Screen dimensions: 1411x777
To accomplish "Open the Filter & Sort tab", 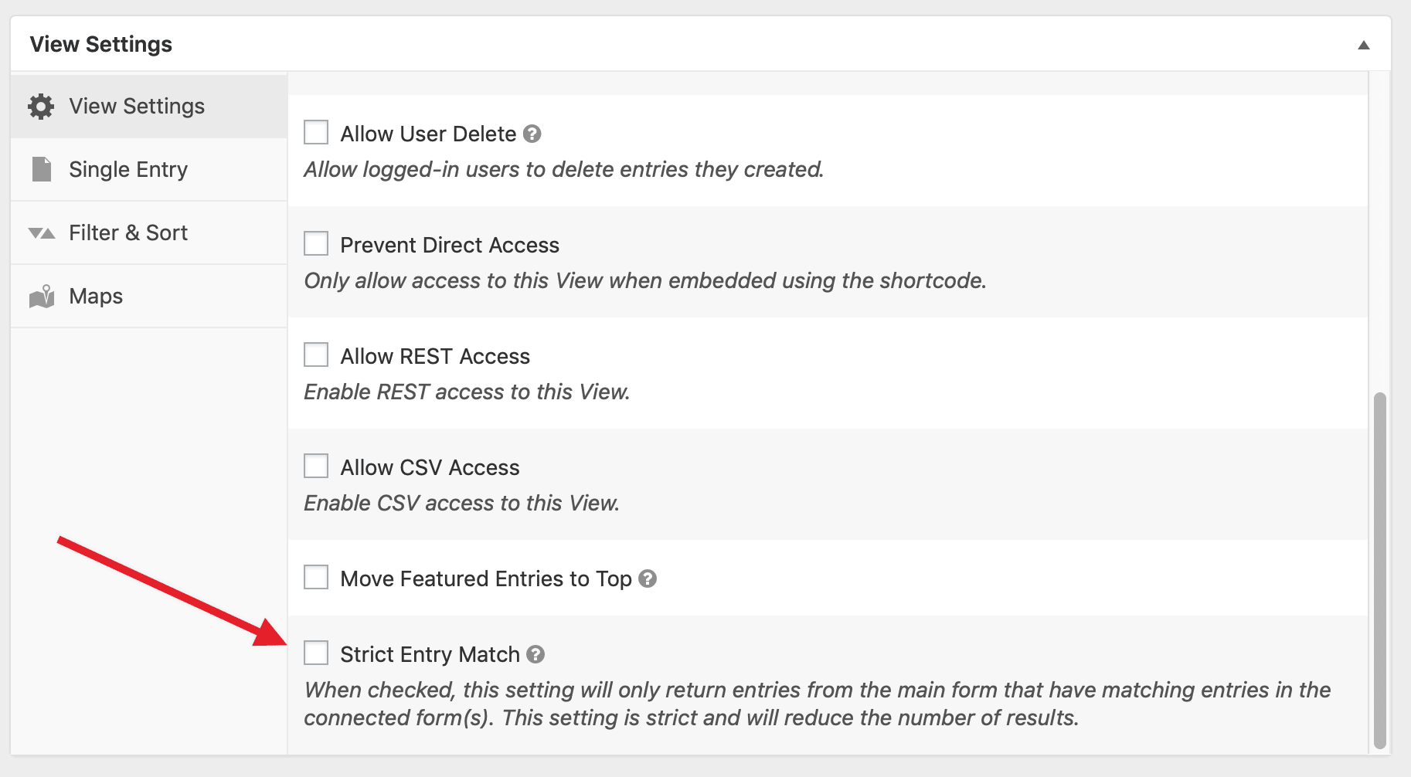I will tap(128, 233).
